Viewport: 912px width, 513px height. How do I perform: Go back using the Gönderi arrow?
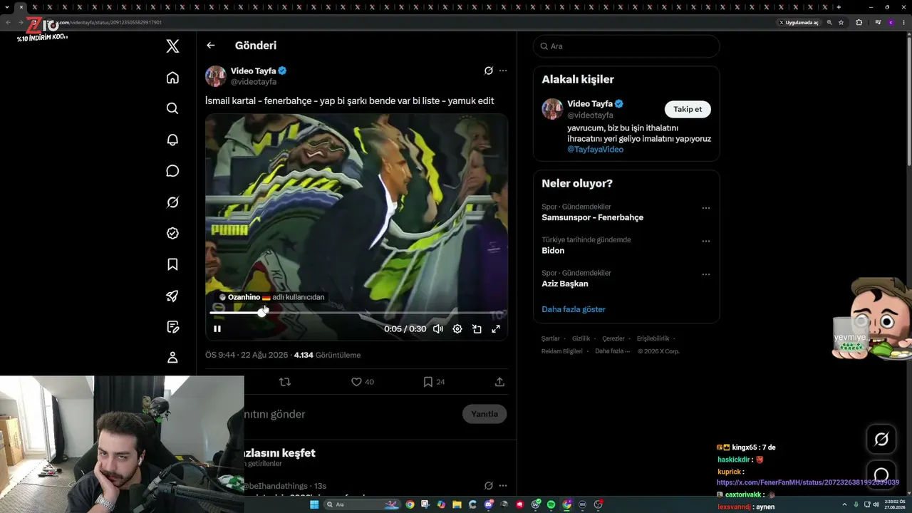211,46
